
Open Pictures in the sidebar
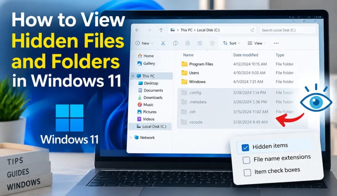[147, 112]
